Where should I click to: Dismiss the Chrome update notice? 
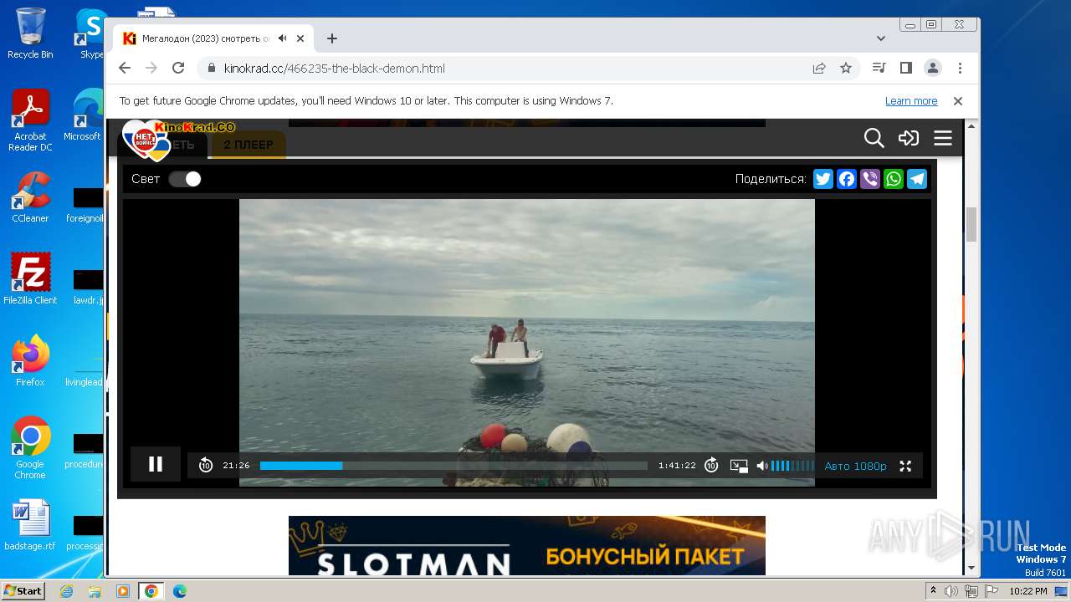point(958,101)
